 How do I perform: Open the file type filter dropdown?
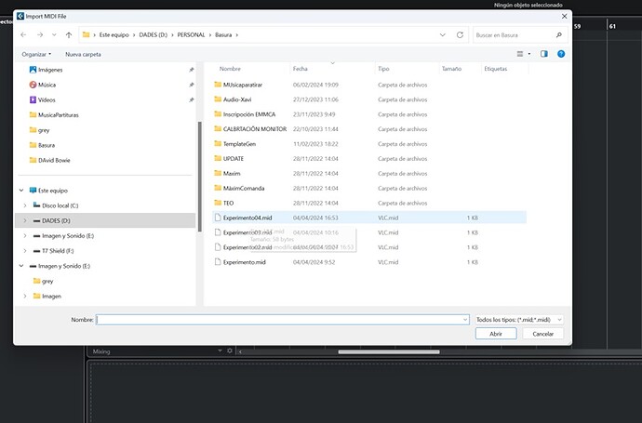tap(519, 320)
